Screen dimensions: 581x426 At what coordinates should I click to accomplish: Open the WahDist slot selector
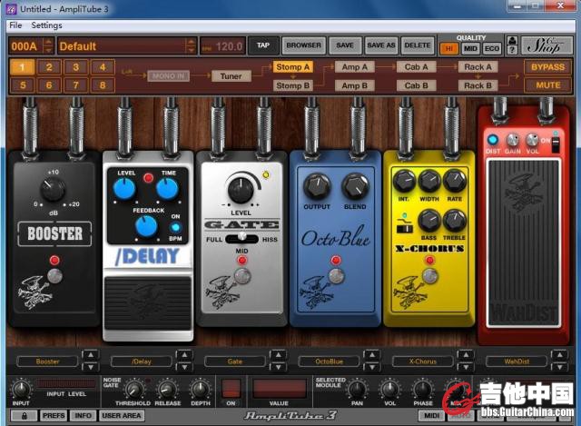click(x=517, y=362)
